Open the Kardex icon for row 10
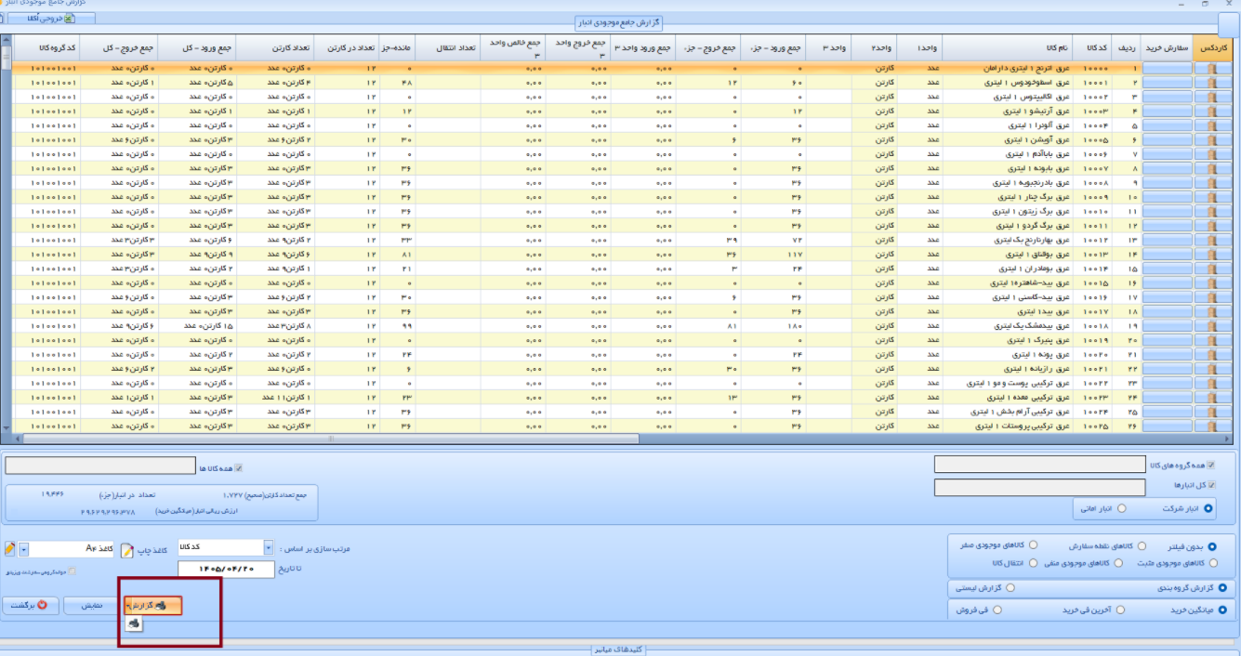The height and width of the screenshot is (656, 1241). pos(1212,197)
